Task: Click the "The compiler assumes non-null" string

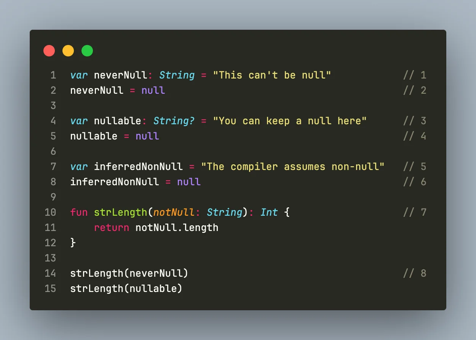Action: pyautogui.click(x=293, y=167)
